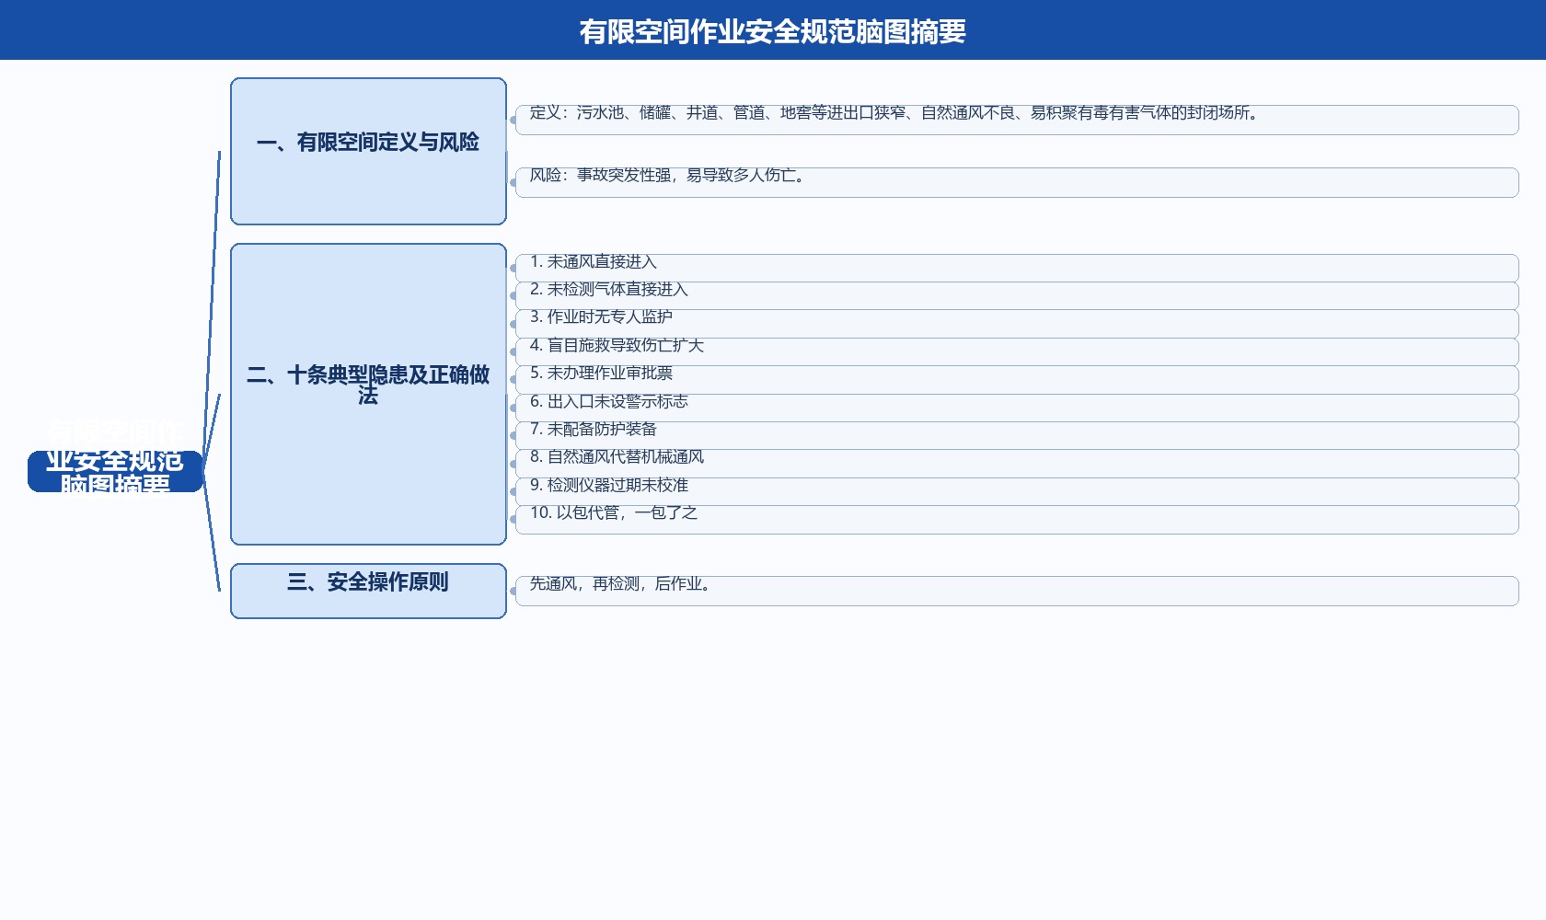Viewport: 1546px width, 920px height.
Task: Select the item 8. 自然通风代替机械通风
Action: coord(1017,464)
